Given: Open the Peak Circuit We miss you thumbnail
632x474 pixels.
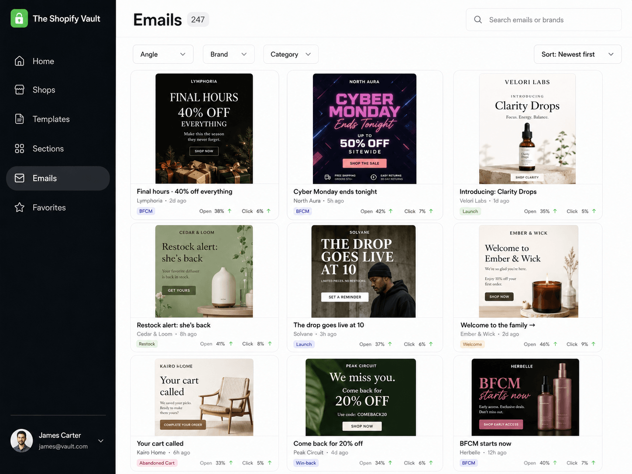Looking at the screenshot, I should pyautogui.click(x=361, y=397).
